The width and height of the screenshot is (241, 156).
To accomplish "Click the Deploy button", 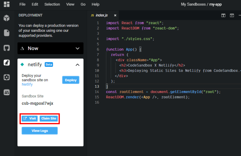I will [71, 80].
